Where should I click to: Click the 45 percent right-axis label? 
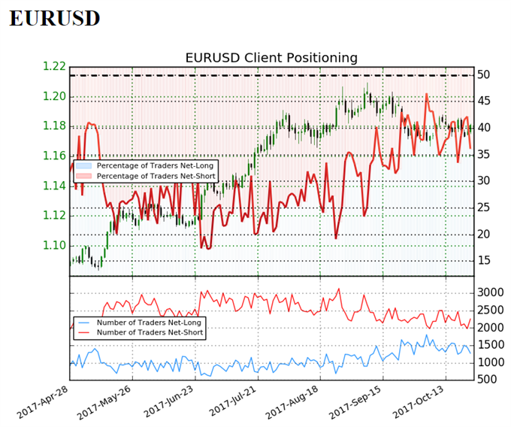point(484,101)
